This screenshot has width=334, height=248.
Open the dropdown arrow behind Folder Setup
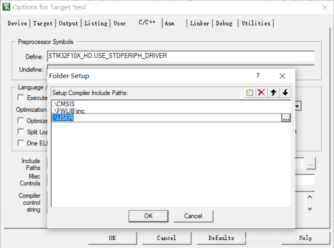298,106
